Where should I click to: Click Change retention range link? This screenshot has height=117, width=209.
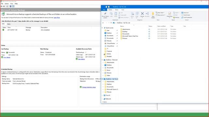tap(89, 87)
